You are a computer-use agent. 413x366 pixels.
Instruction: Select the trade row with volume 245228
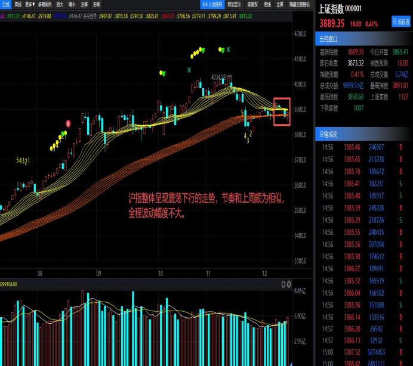(364, 208)
